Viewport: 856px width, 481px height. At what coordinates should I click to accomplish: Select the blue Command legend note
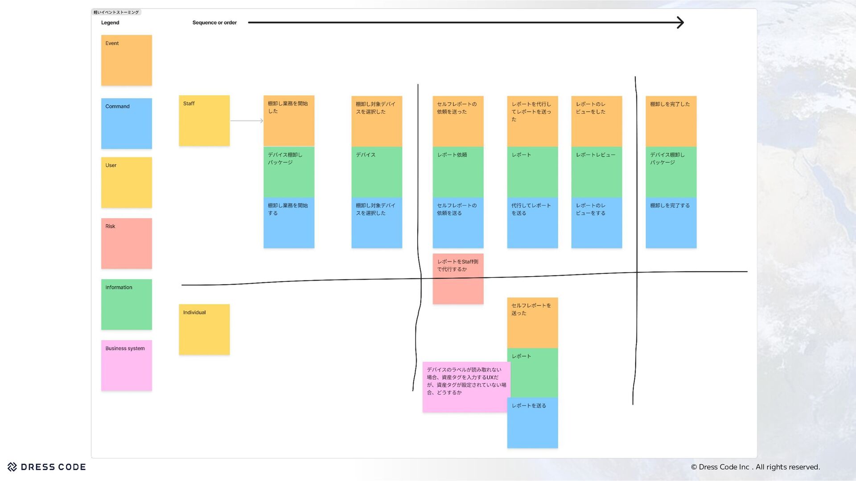pyautogui.click(x=126, y=123)
